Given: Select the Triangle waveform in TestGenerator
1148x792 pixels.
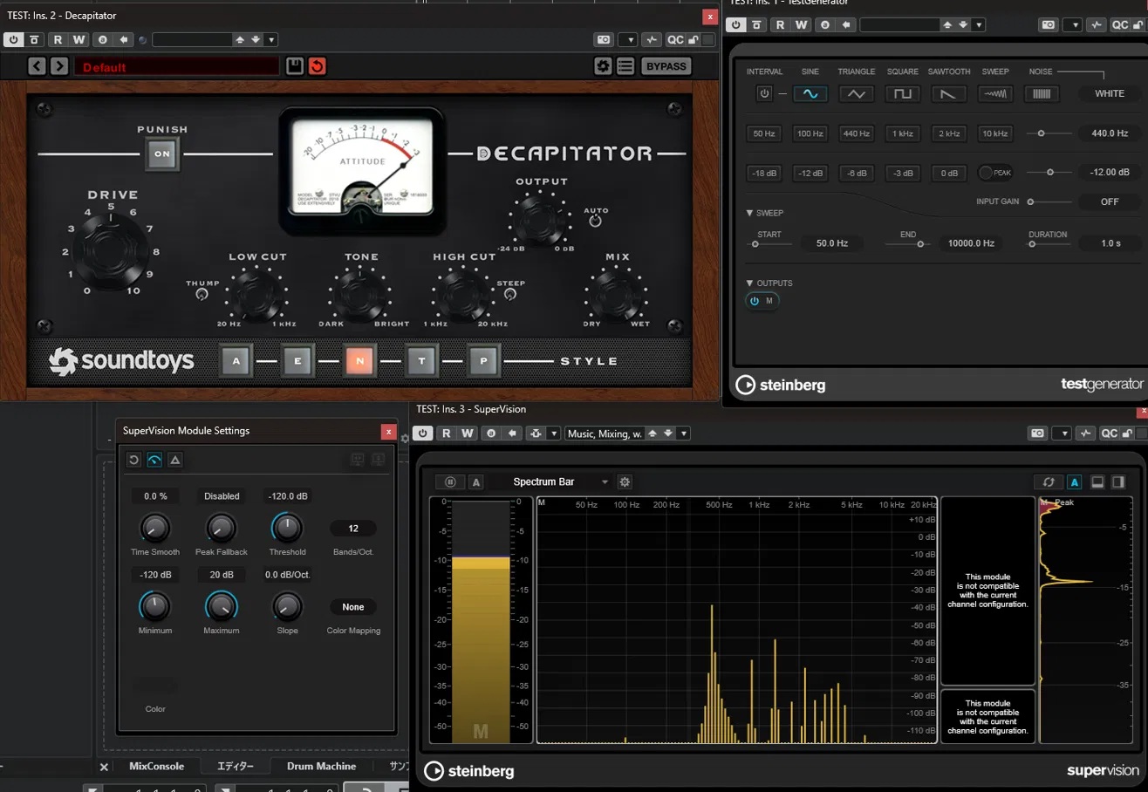Looking at the screenshot, I should click(857, 93).
